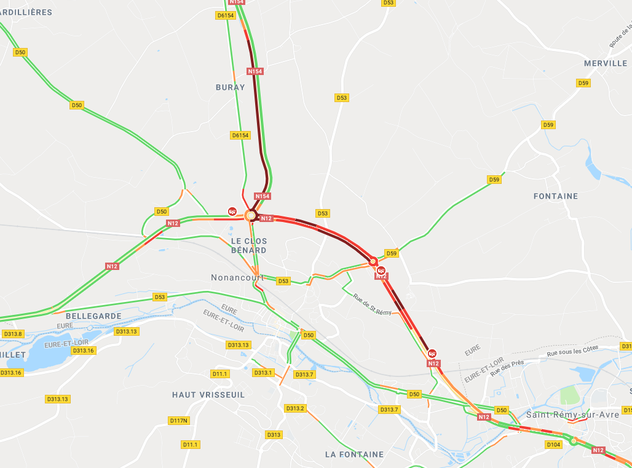
Task: Click the BURAY place label
Action: [230, 87]
